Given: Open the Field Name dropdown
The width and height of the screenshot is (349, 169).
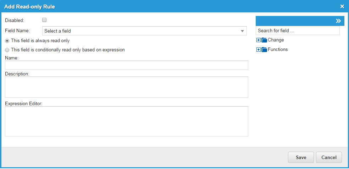Looking at the screenshot, I should pos(142,31).
